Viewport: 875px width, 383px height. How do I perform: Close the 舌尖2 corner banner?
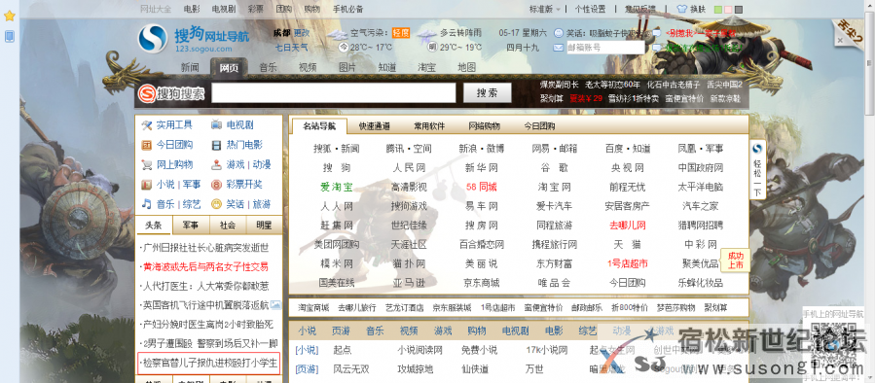tap(839, 40)
